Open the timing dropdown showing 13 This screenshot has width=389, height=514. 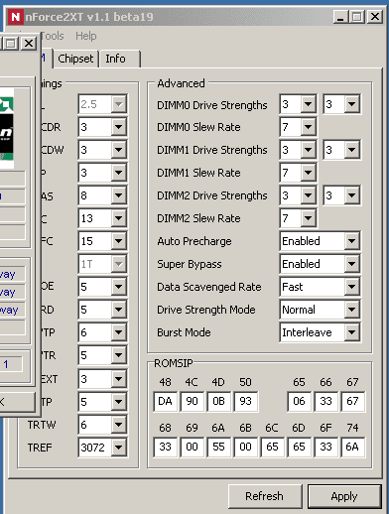(102, 218)
